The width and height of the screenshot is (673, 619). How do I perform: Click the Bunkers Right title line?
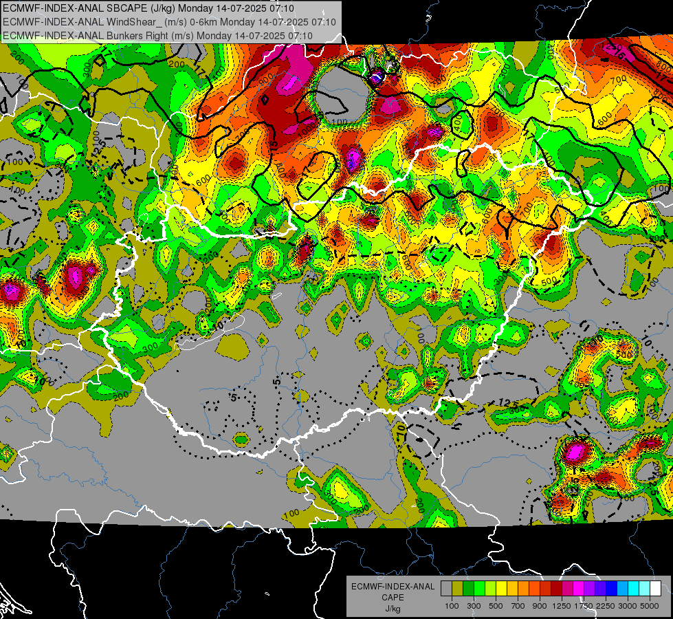pyautogui.click(x=157, y=36)
